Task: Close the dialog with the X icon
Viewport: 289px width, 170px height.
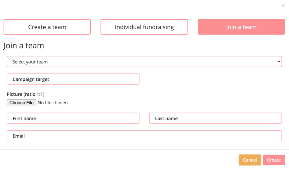Action: tap(283, 6)
